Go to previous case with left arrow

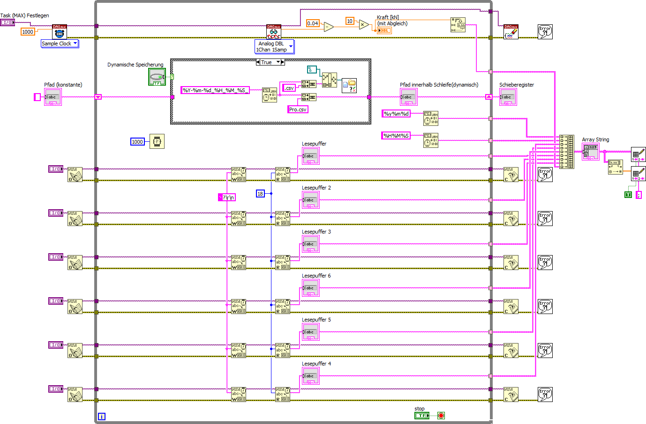(258, 62)
